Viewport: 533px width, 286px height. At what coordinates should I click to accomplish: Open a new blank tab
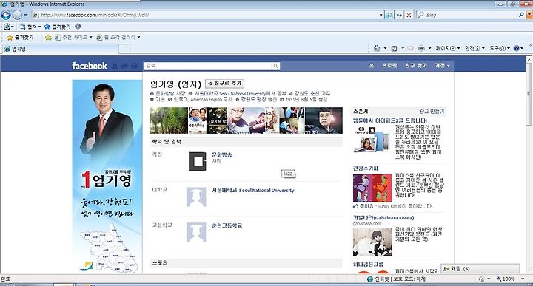click(x=124, y=50)
